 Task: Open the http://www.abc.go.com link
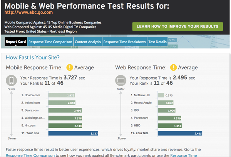point(28,12)
